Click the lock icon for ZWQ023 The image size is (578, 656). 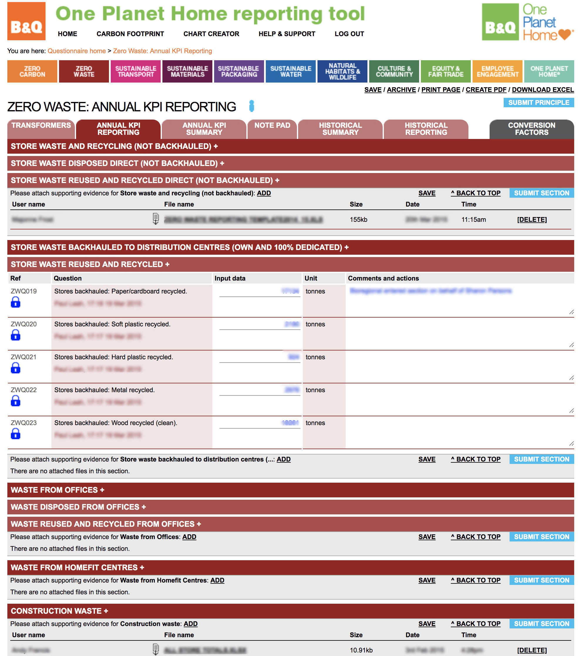(15, 434)
